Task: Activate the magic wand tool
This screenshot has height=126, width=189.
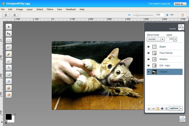Action: pos(9,54)
